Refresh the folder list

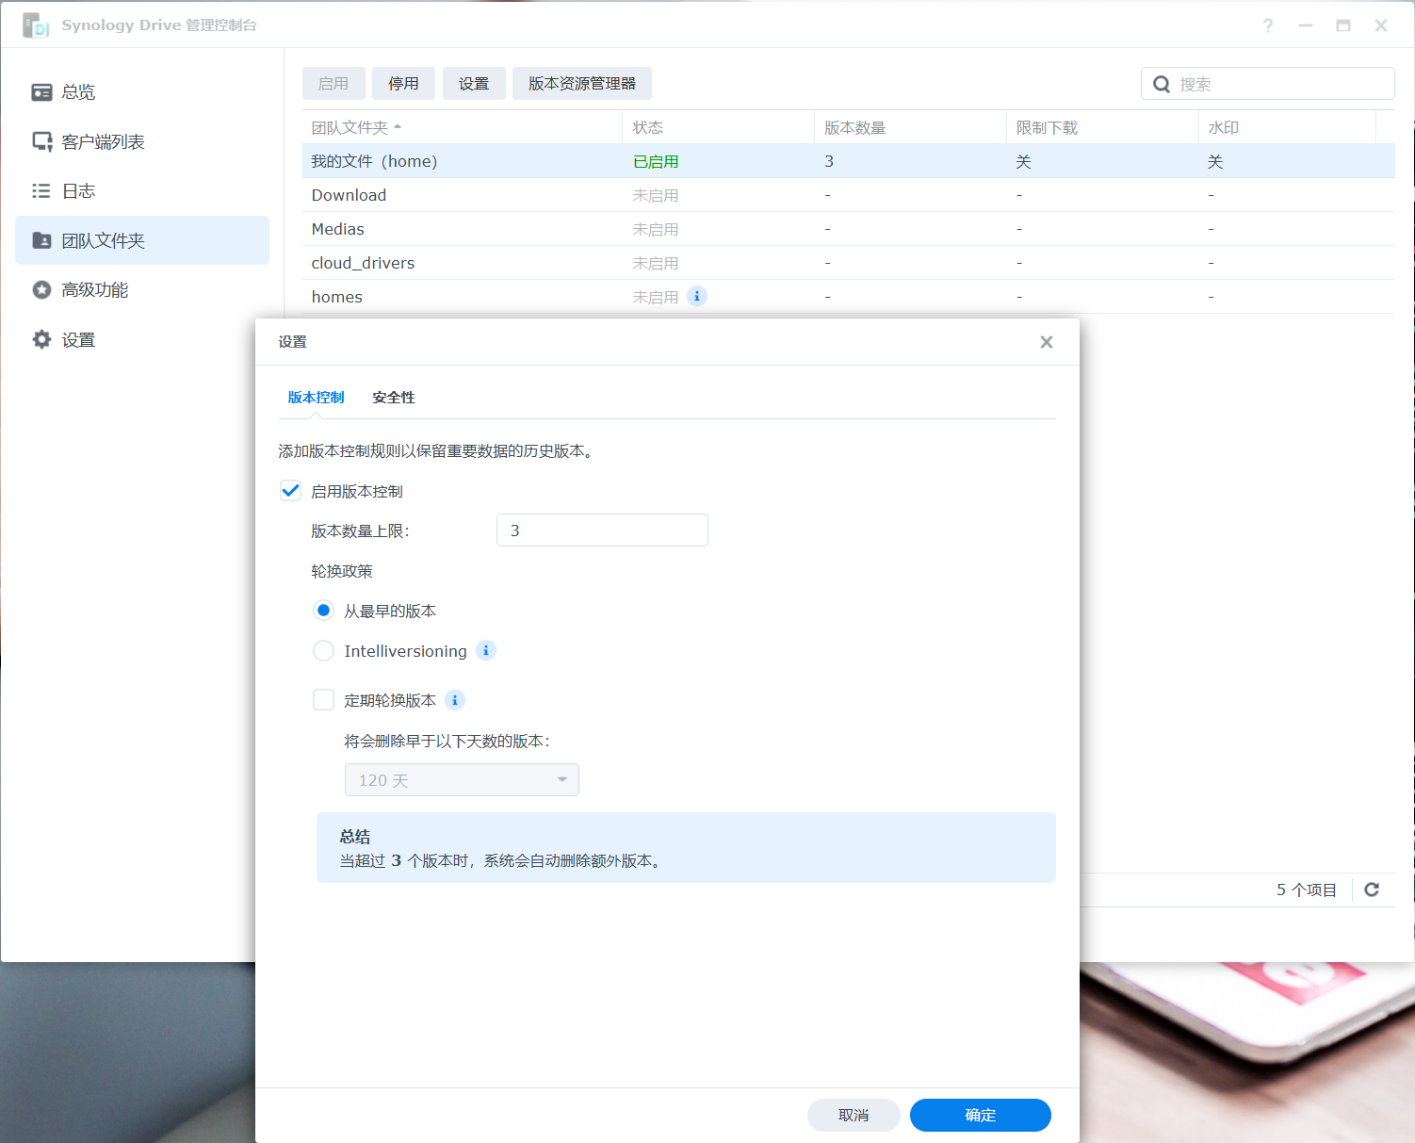coord(1372,889)
